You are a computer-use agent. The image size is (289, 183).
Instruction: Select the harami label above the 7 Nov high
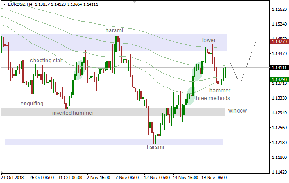114,30
